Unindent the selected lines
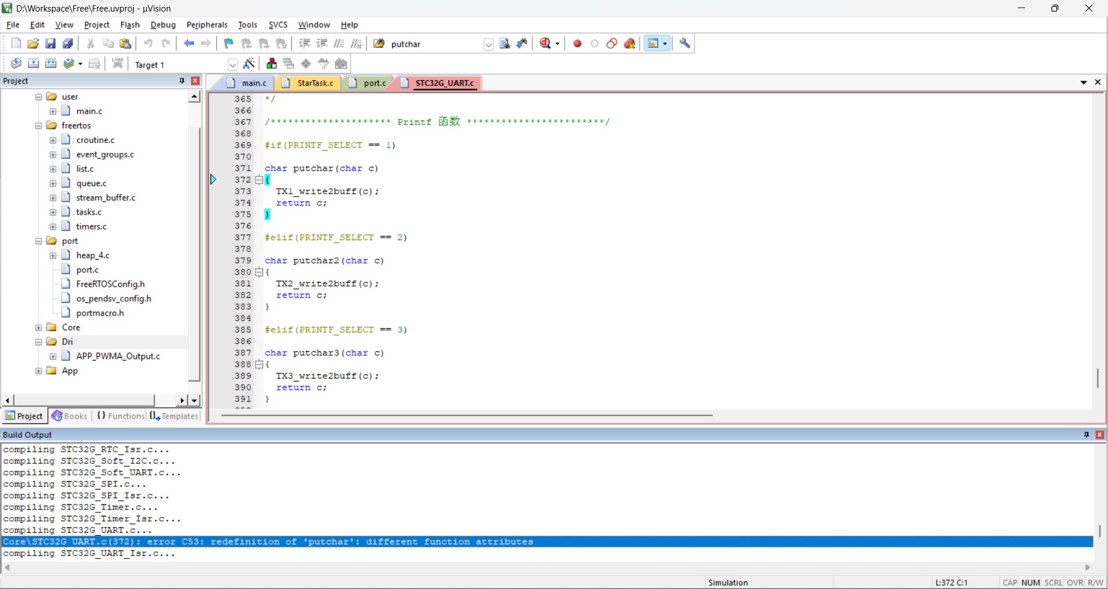The height and width of the screenshot is (589, 1108). (322, 44)
